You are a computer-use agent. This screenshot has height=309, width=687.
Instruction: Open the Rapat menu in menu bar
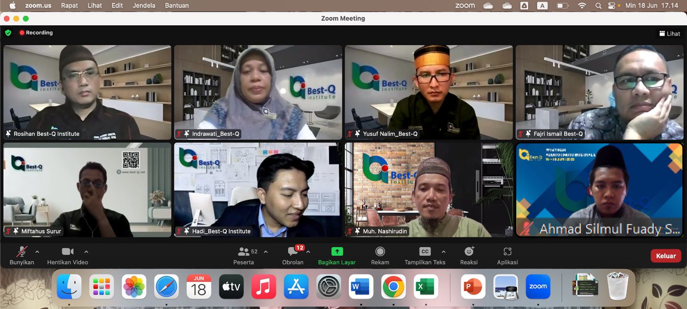[x=69, y=6]
